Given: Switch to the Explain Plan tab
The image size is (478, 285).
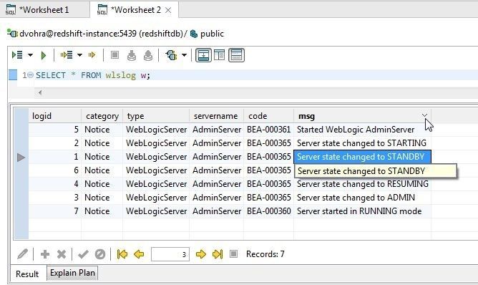Looking at the screenshot, I should pos(72,273).
